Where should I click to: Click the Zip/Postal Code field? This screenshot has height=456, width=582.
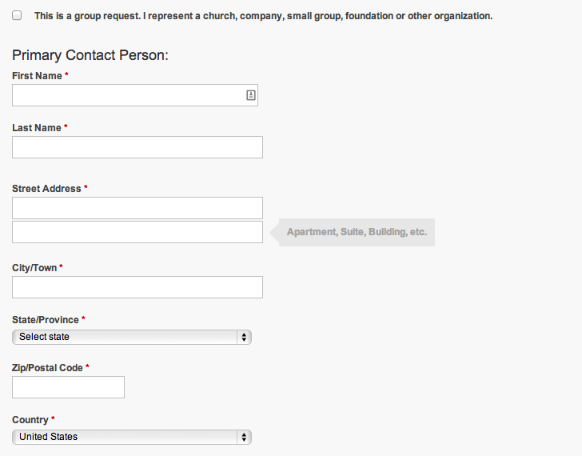pyautogui.click(x=68, y=387)
